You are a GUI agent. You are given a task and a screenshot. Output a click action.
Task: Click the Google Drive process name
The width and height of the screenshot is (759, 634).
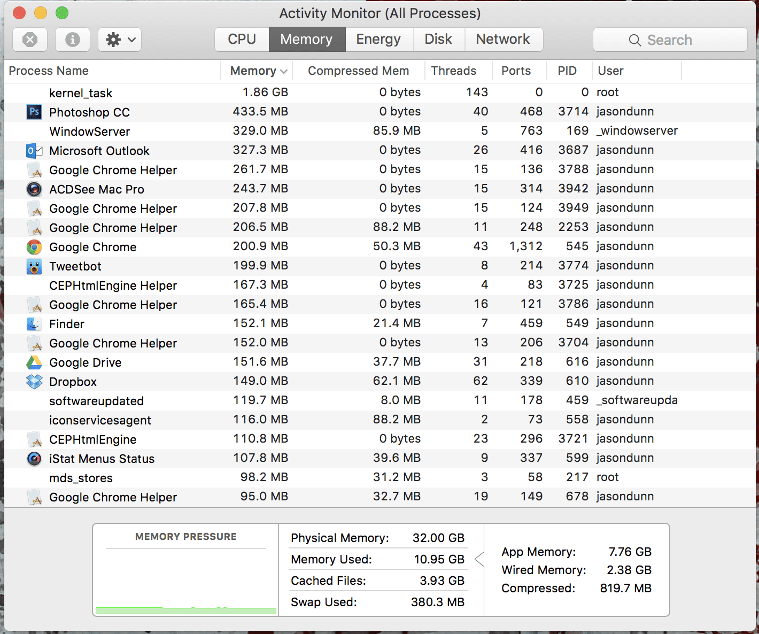pyautogui.click(x=85, y=362)
